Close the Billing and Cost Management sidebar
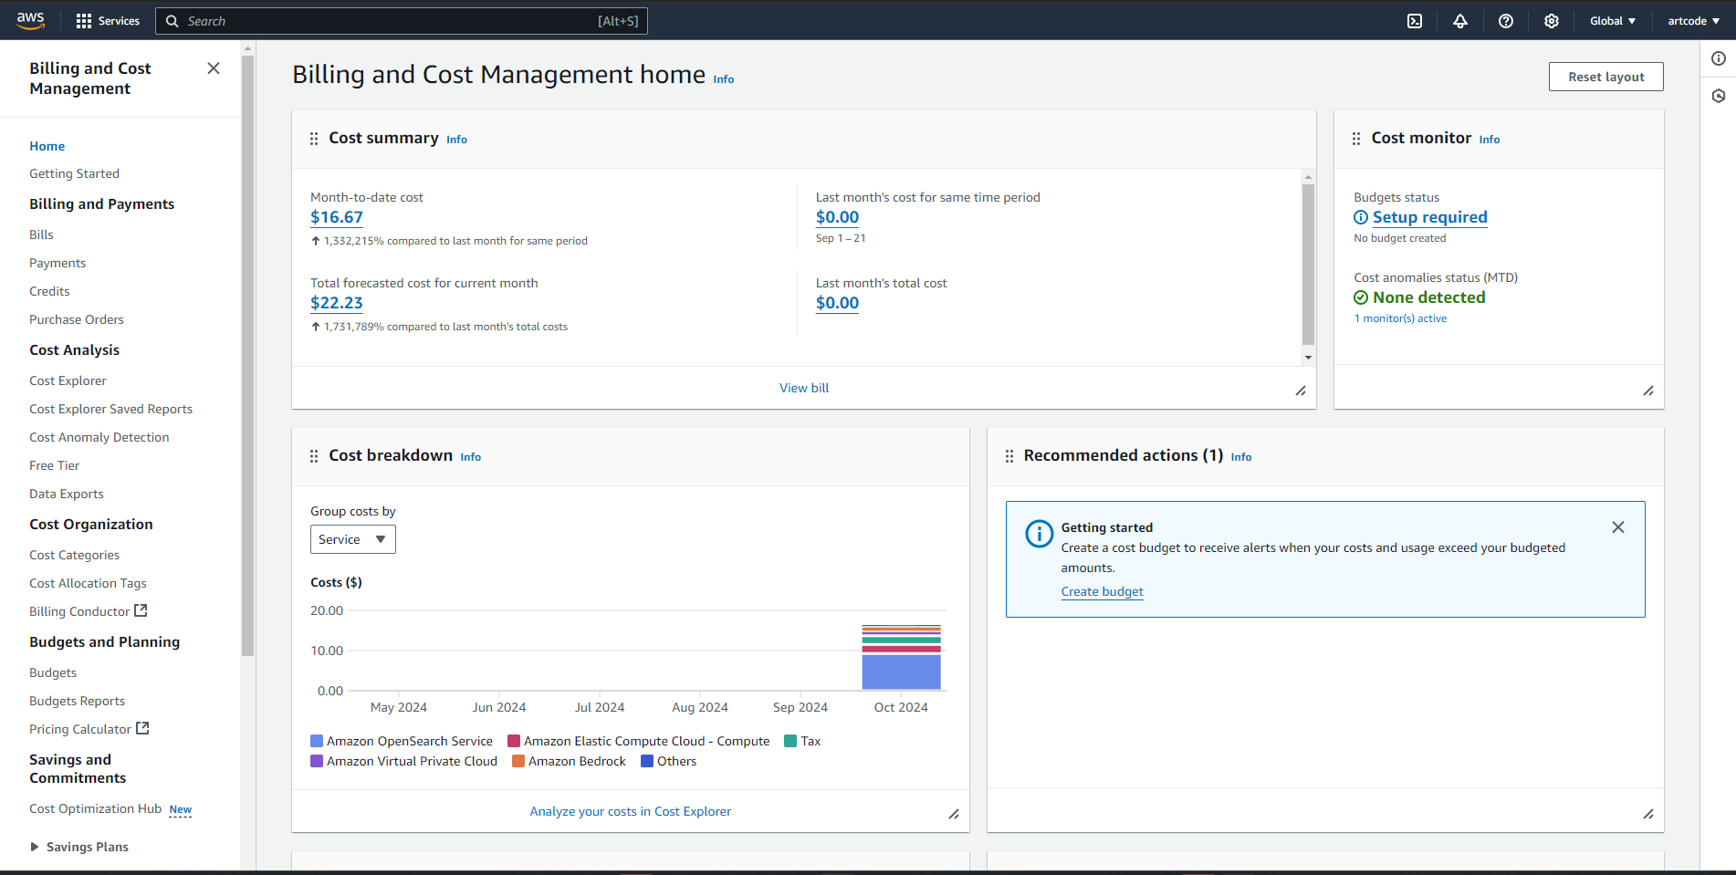 pos(214,68)
